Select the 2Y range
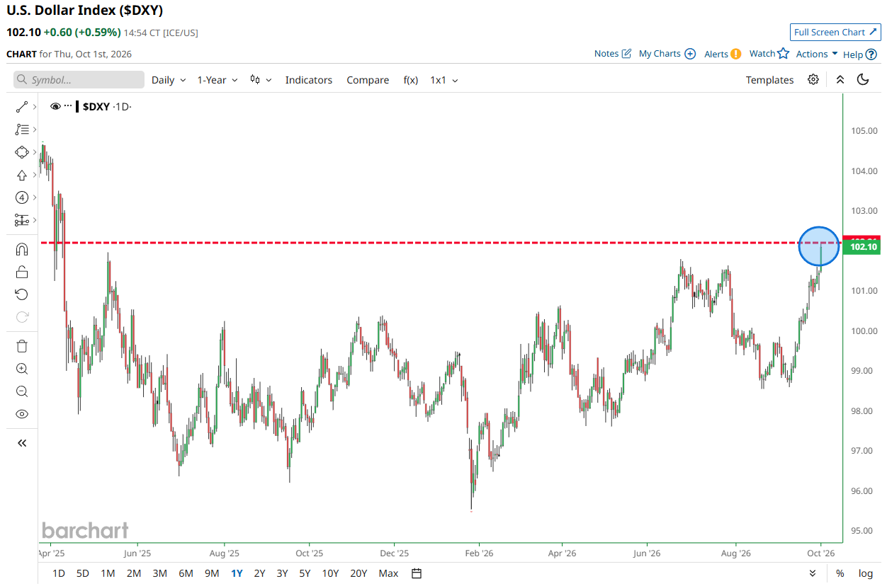This screenshot has height=586, width=887. [259, 573]
